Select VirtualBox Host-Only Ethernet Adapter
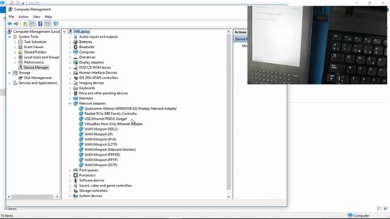 point(114,124)
